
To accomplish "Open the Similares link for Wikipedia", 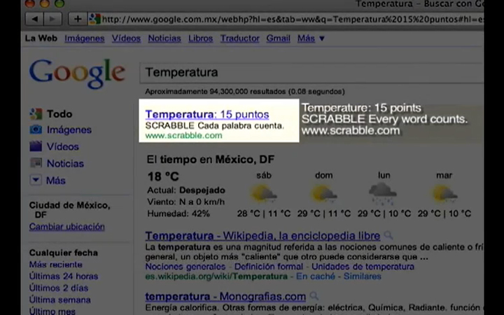I will [x=363, y=276].
